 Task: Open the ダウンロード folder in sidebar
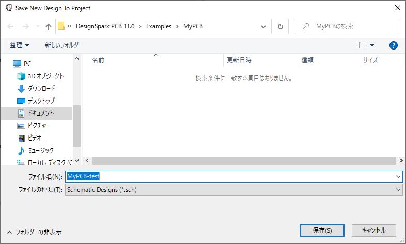click(x=41, y=89)
